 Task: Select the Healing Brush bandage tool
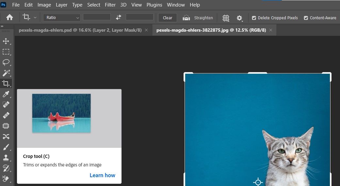[6, 115]
